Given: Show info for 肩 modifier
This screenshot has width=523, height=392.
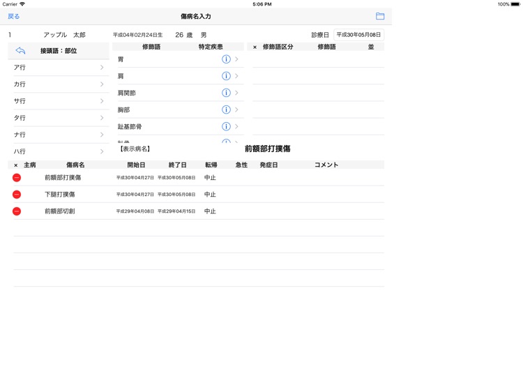Looking at the screenshot, I should tap(226, 76).
